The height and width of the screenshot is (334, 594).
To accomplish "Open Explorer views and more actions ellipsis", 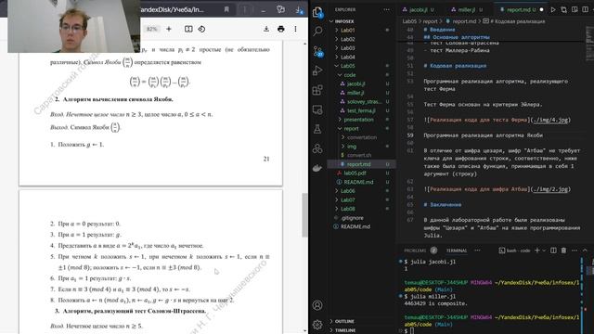I will click(386, 9).
